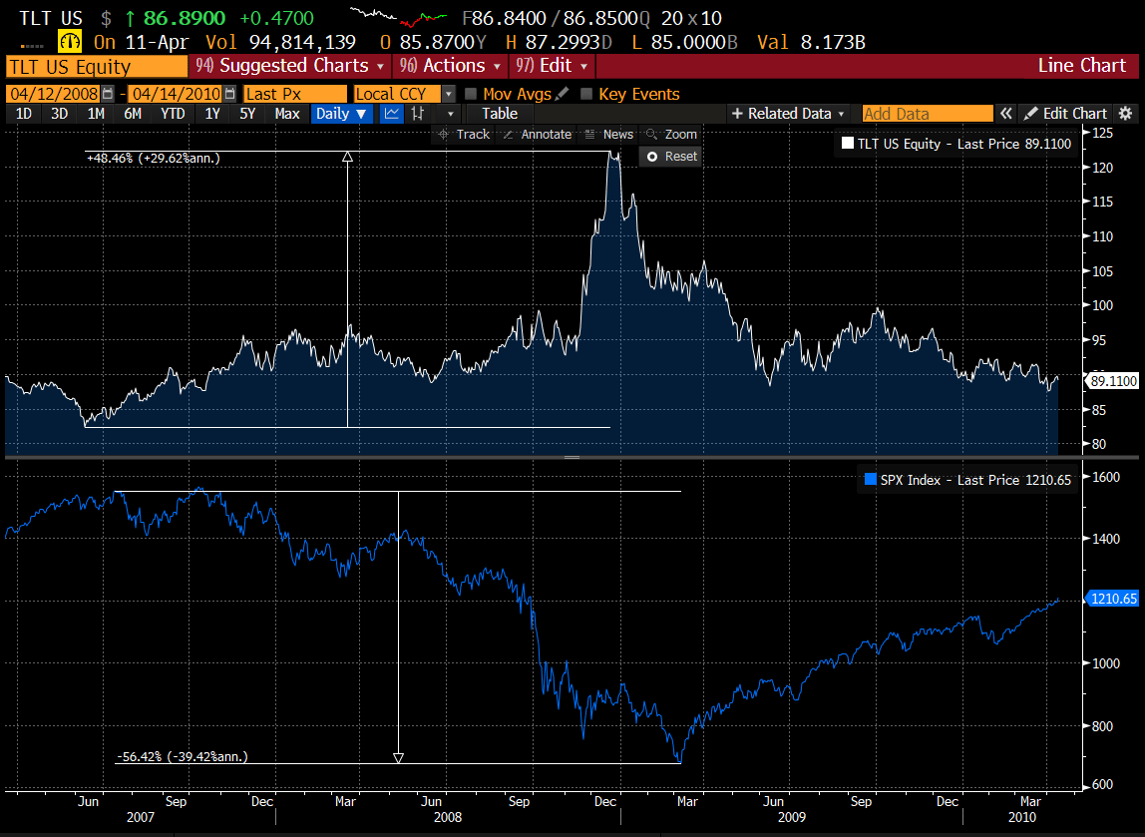This screenshot has height=837, width=1145.
Task: Click the Reset zoom button
Action: (x=671, y=157)
